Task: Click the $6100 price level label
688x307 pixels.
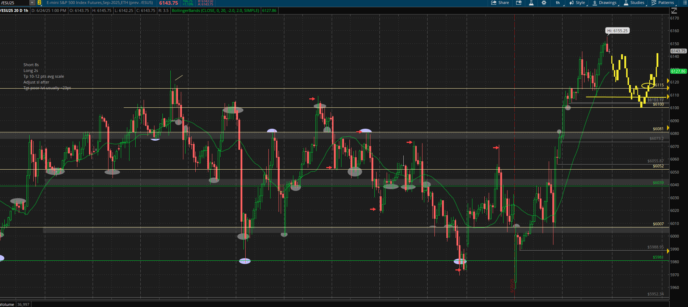Action: [x=658, y=104]
